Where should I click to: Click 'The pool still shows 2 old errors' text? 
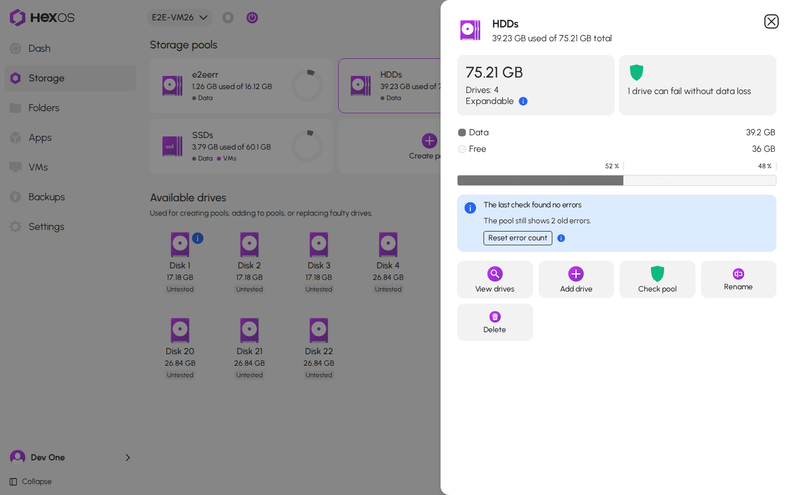pyautogui.click(x=537, y=221)
